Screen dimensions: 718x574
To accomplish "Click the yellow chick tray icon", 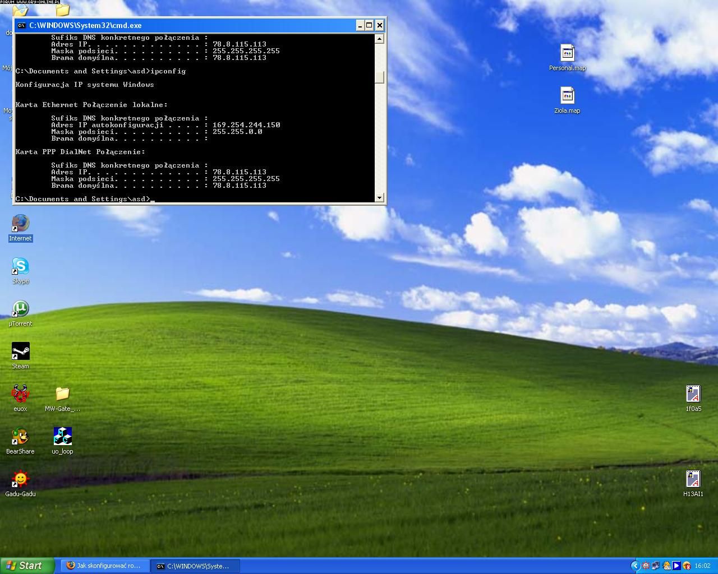I will click(667, 566).
